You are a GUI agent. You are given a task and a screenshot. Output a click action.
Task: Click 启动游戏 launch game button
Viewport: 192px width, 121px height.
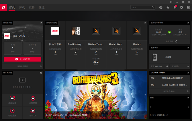point(23,59)
